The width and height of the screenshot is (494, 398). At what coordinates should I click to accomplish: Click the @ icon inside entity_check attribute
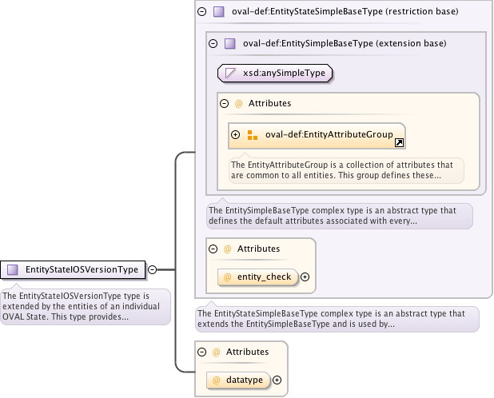(227, 277)
